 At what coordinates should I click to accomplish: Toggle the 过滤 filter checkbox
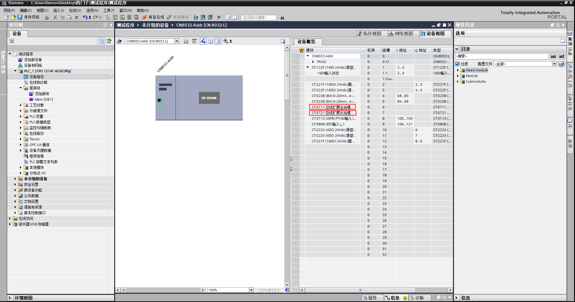(x=457, y=64)
